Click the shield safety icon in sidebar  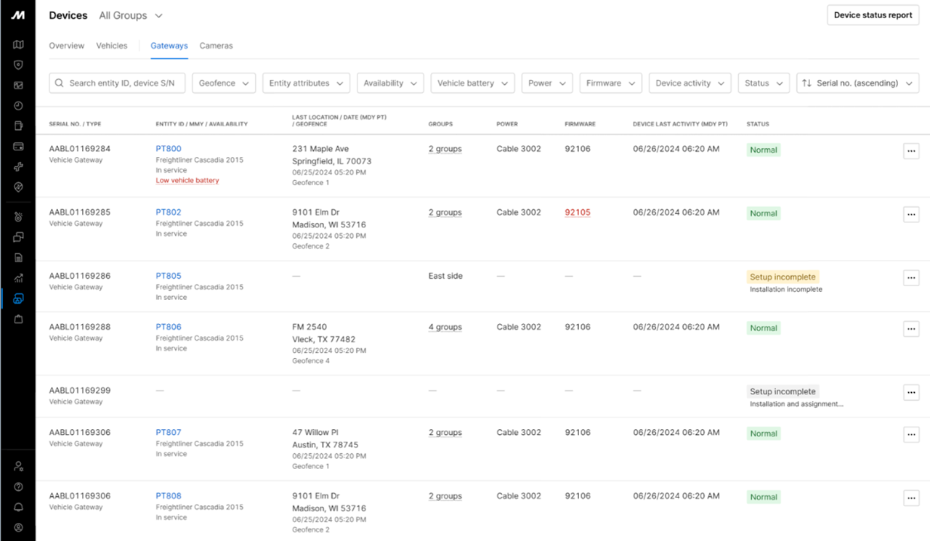click(18, 65)
